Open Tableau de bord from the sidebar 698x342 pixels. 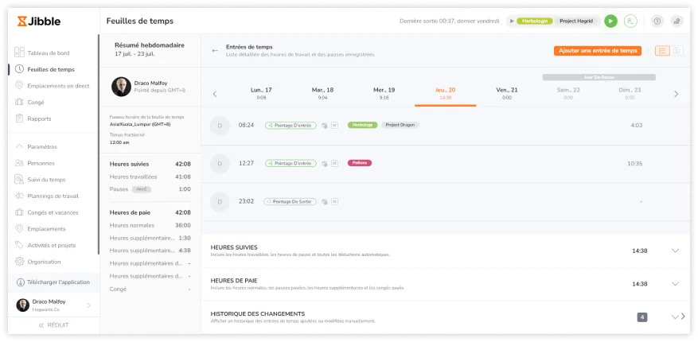[x=48, y=53]
